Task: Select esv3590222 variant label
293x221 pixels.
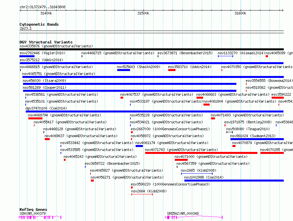Action: coord(281,94)
